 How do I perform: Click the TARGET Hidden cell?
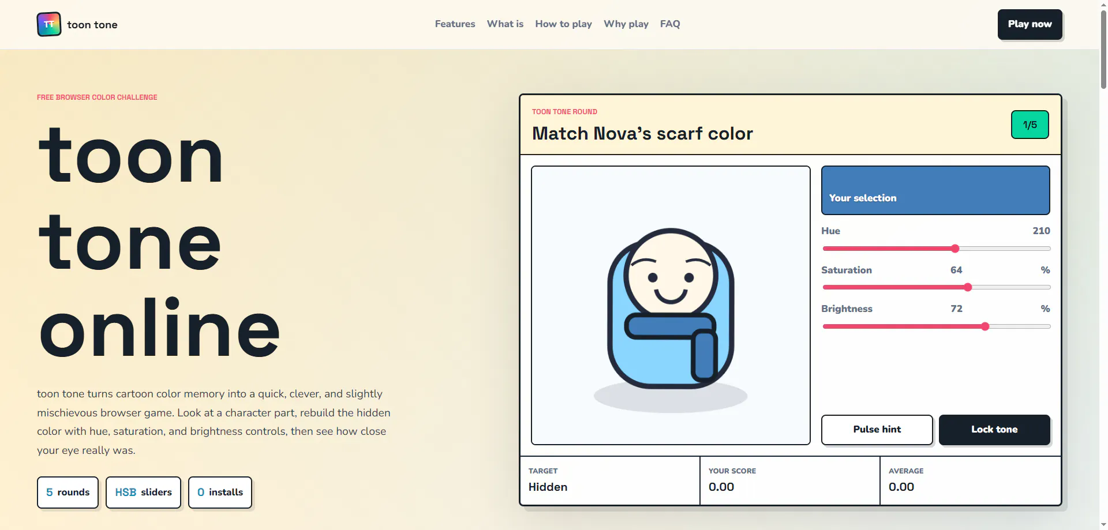coord(610,480)
